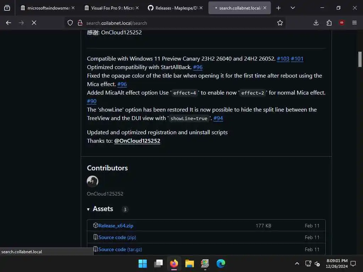The width and height of the screenshot is (363, 272).
Task: Open issue link #103
Action: click(x=283, y=59)
